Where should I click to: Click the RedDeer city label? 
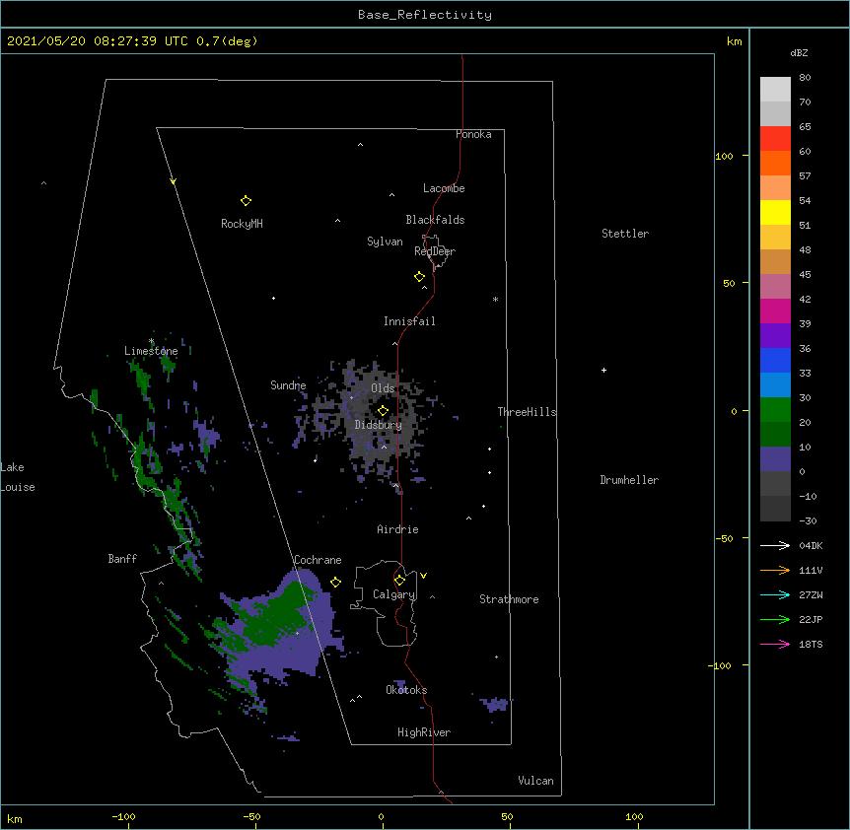click(x=435, y=251)
